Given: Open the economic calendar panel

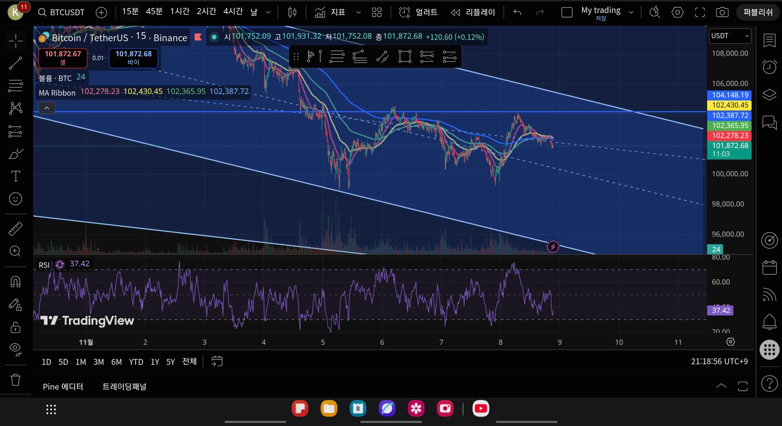Looking at the screenshot, I should [x=769, y=268].
